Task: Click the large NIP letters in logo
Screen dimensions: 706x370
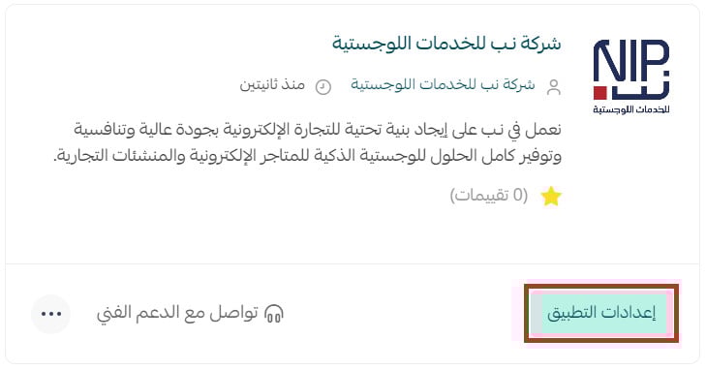Action: pos(631,61)
